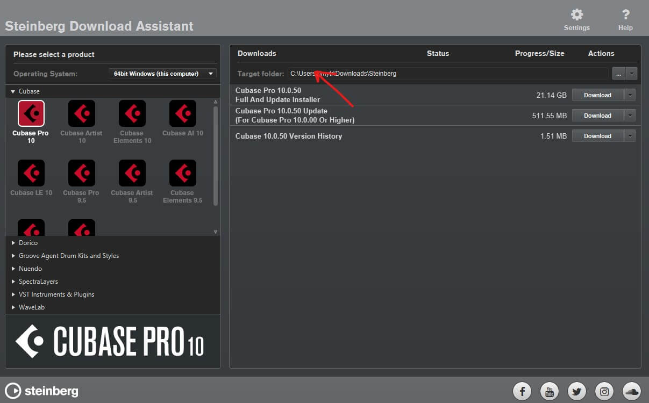
Task: Download the Cubase Pro 10.0.50 Update
Action: click(x=597, y=116)
